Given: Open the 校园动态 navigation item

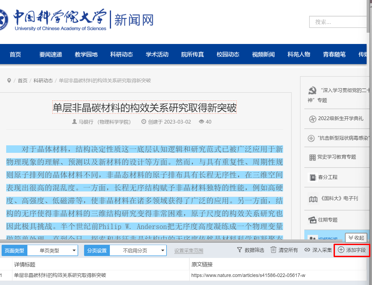Looking at the screenshot, I should point(228,54).
